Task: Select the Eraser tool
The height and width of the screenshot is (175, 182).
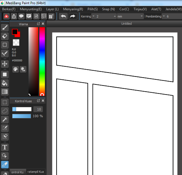Action: point(5,36)
